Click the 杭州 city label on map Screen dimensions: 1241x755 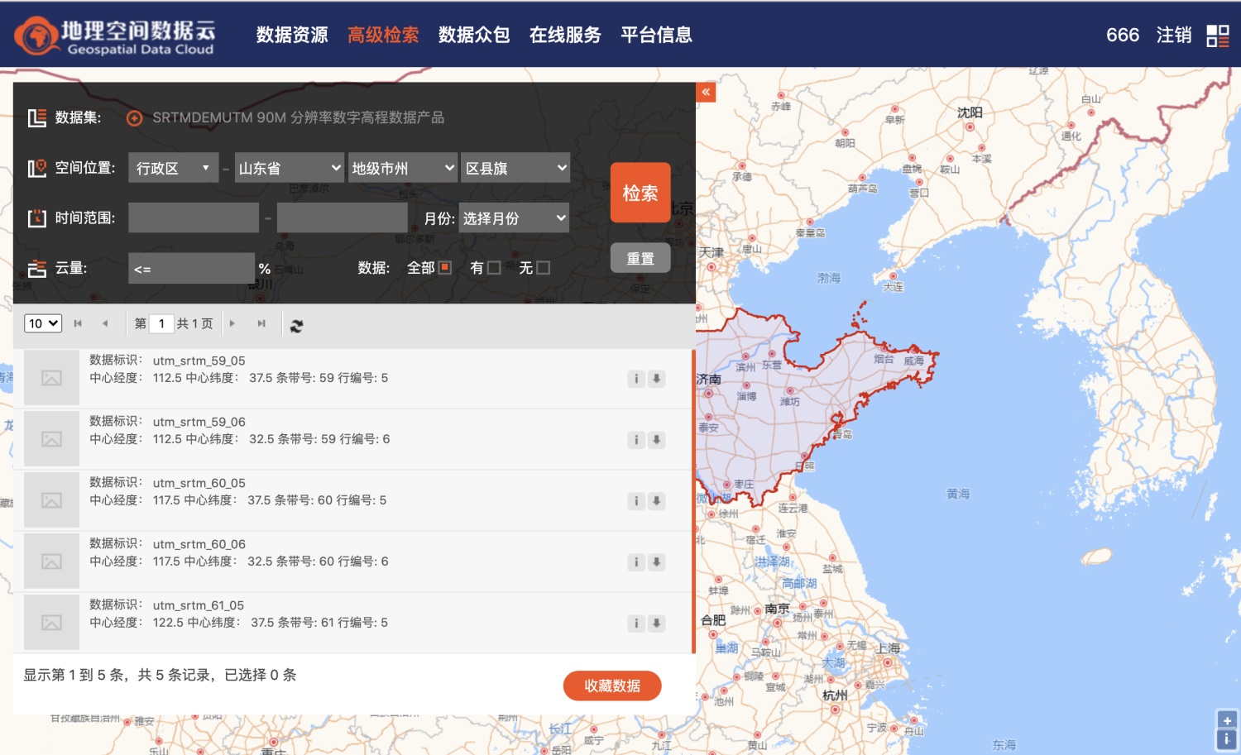[x=835, y=695]
